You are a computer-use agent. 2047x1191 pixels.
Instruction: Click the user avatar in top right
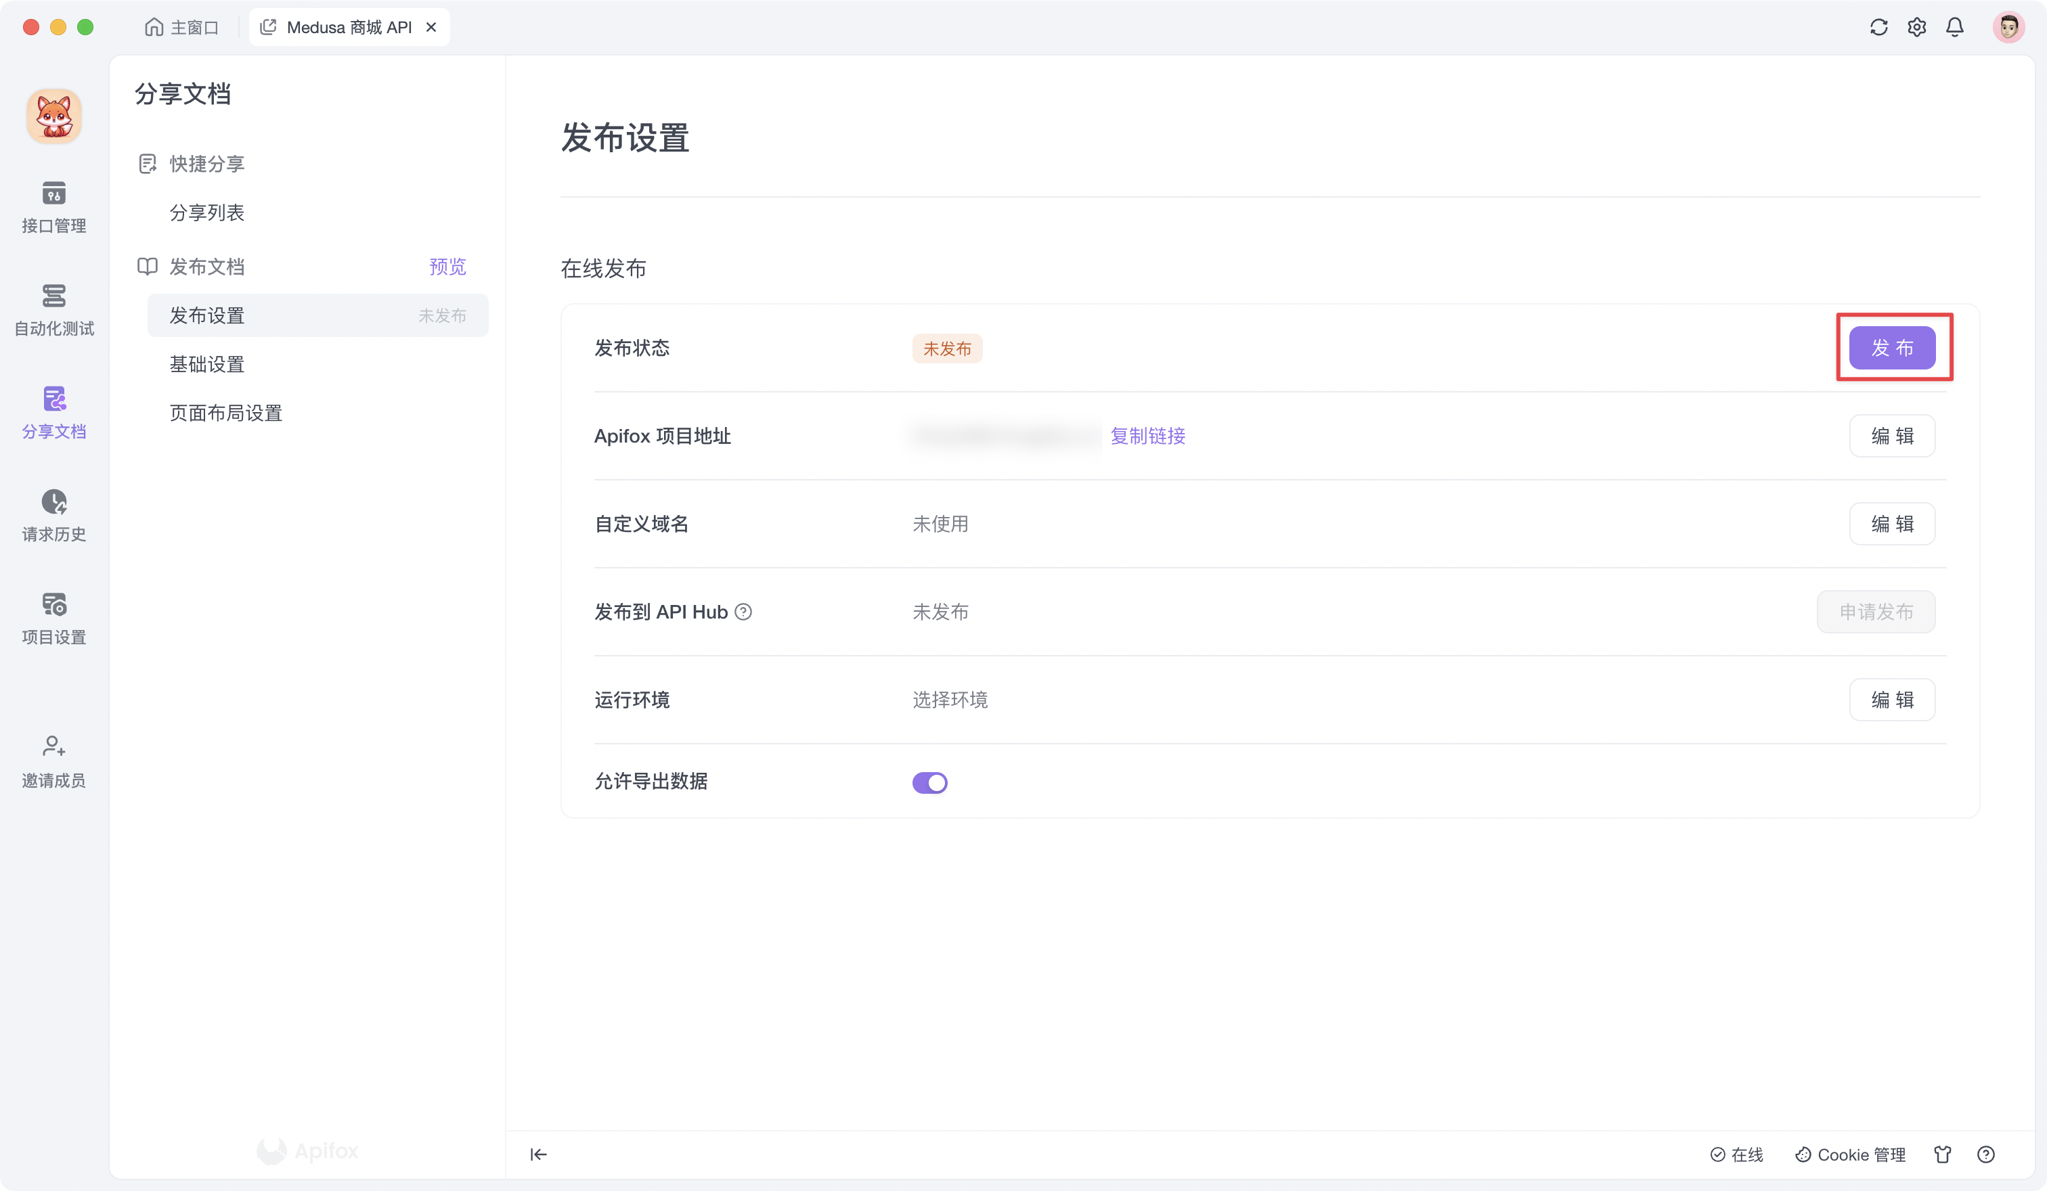point(2008,27)
